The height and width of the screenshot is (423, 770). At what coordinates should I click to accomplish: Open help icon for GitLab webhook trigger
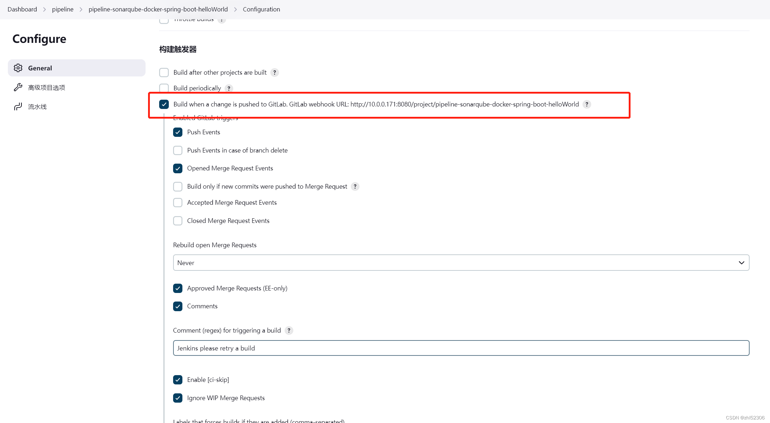(x=587, y=104)
